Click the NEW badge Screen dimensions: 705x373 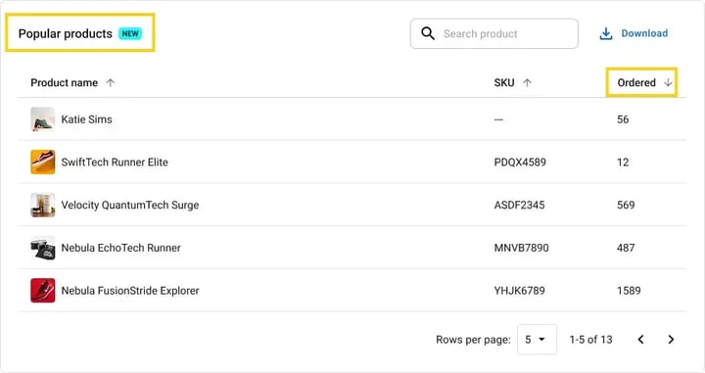click(130, 33)
